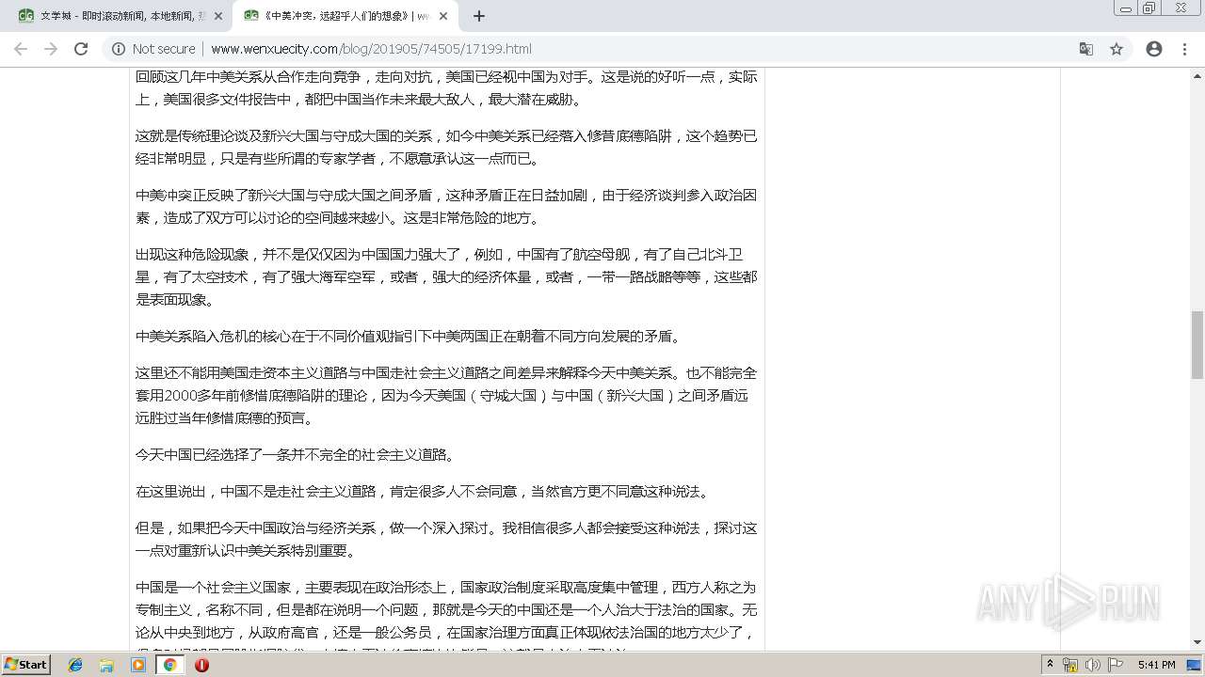Click the browser forward arrow
1205x677 pixels.
click(51, 49)
